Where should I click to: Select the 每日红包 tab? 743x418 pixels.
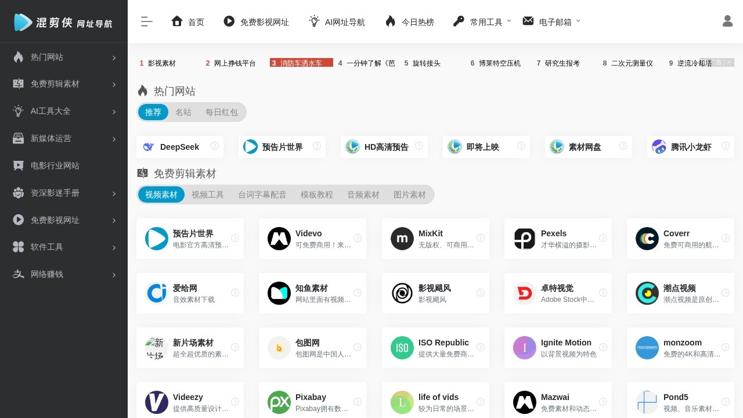pyautogui.click(x=222, y=112)
